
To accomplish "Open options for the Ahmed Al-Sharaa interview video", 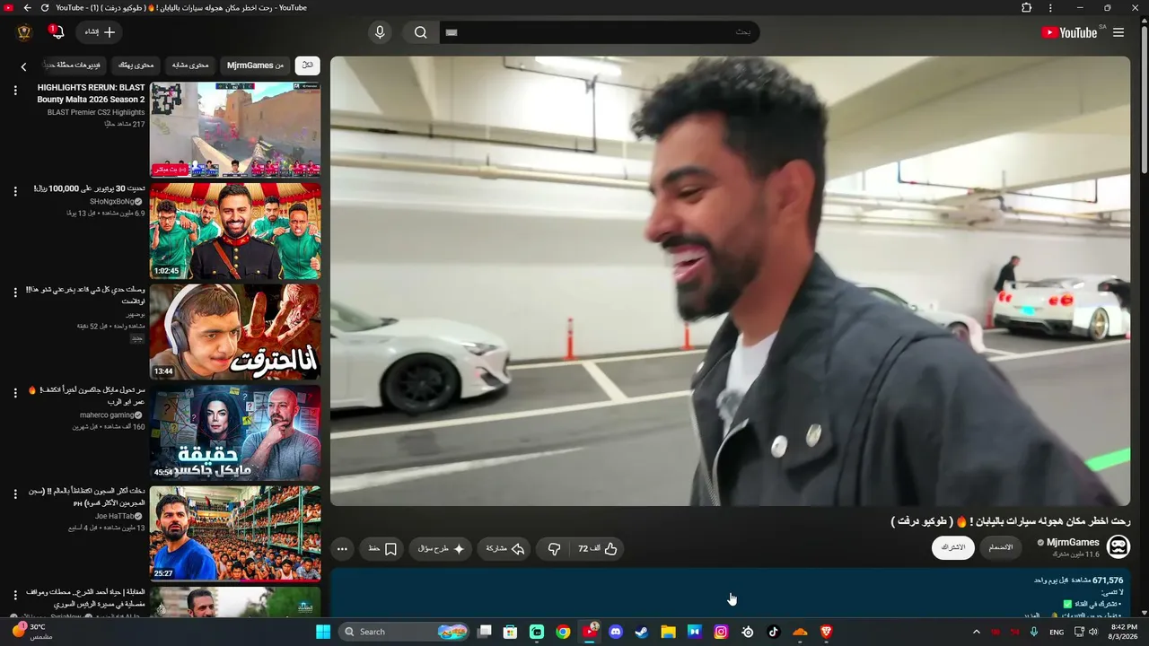I will 15,595.
